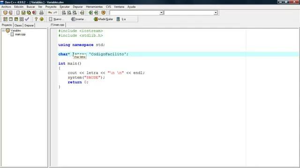300x168 pixels.
Task: Open the Ayuda menu
Action: [131, 7]
